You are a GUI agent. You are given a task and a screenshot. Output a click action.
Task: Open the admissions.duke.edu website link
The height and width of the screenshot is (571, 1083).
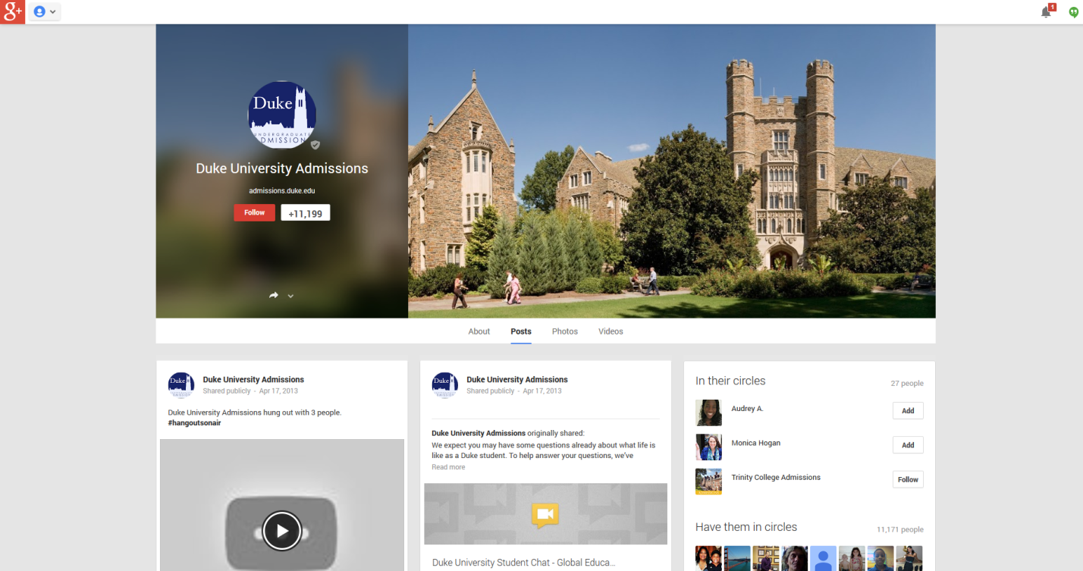point(281,190)
